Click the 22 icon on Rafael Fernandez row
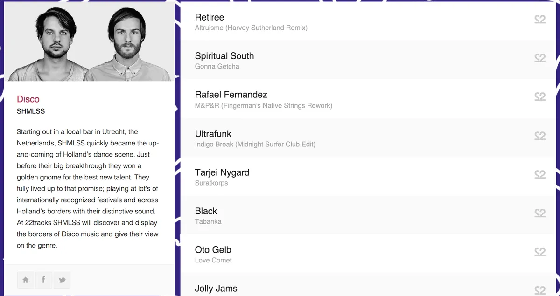This screenshot has width=560, height=296. pyautogui.click(x=540, y=97)
